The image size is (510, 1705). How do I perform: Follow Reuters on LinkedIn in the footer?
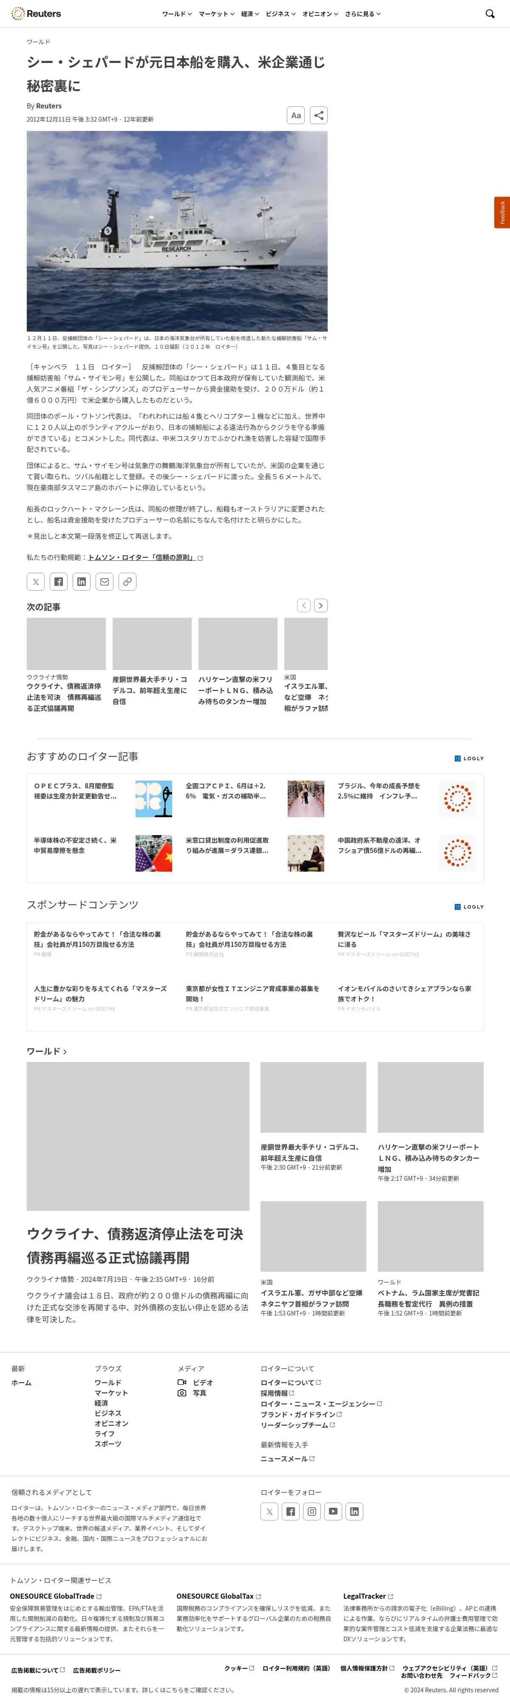click(354, 1512)
